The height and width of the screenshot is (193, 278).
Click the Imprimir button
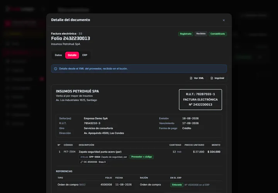coord(217,78)
